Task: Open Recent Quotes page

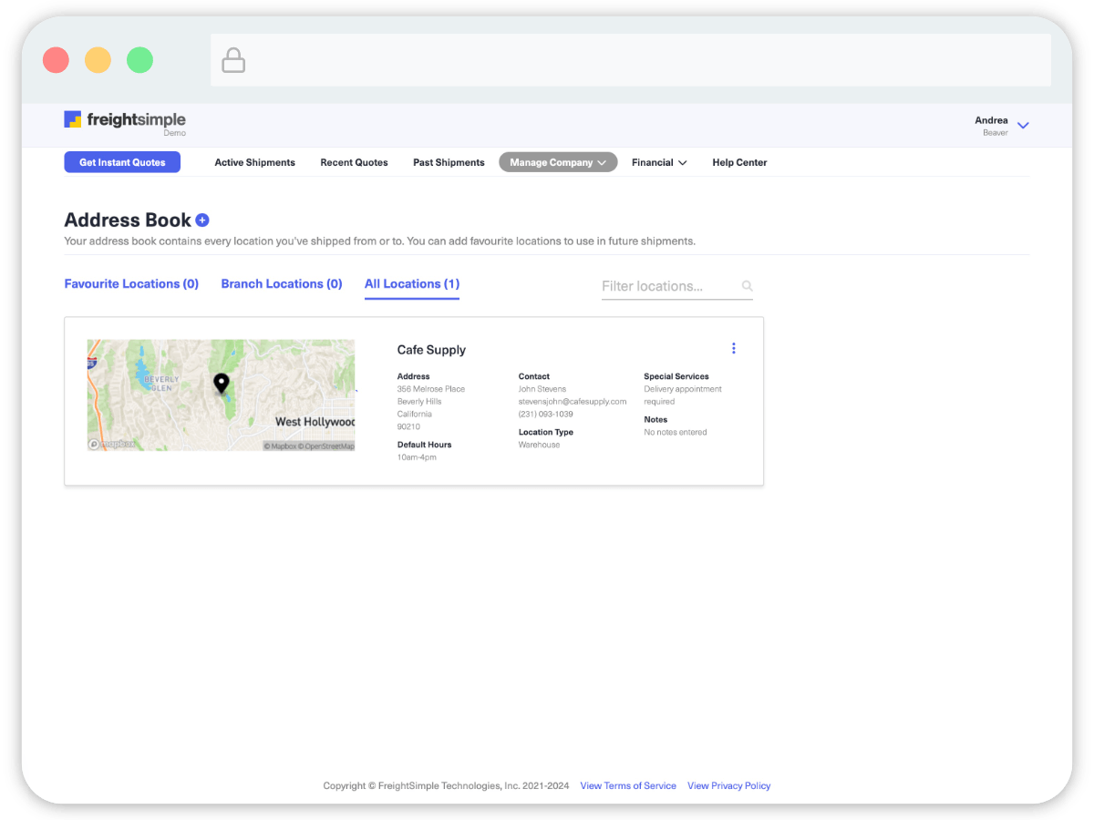Action: pos(354,162)
